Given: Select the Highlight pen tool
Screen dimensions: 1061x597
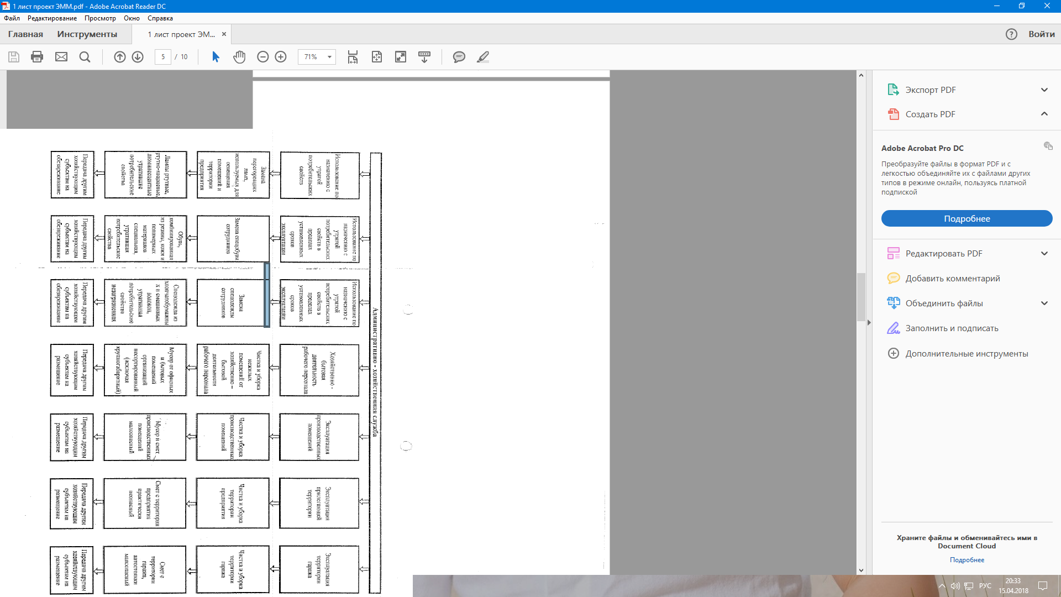Looking at the screenshot, I should (x=483, y=57).
